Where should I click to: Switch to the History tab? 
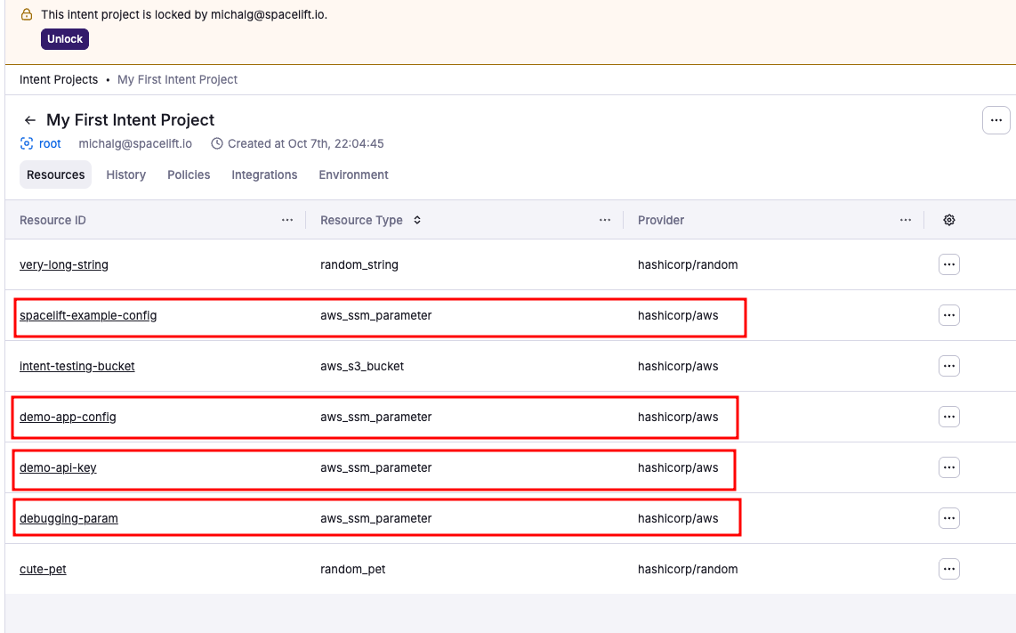point(125,174)
